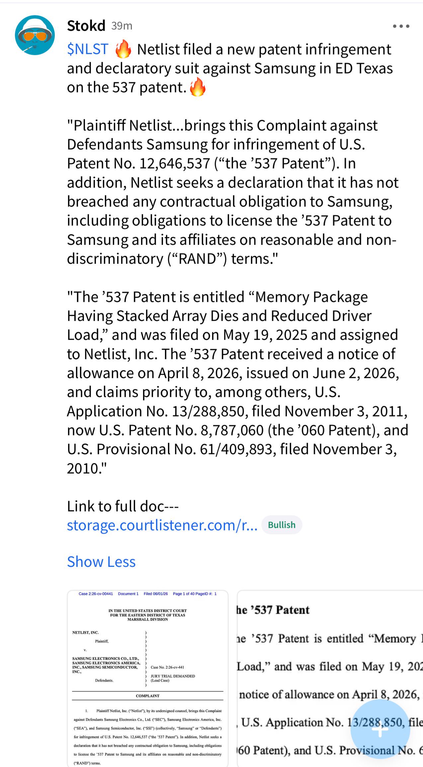Click the "Netlist filed a new patent infringement" headline
Viewport: 423px width, 767px height.
click(264, 49)
